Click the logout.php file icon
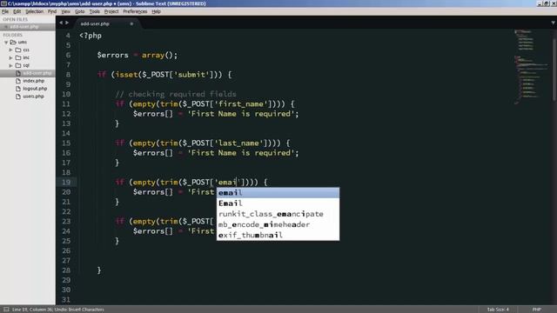 click(18, 89)
